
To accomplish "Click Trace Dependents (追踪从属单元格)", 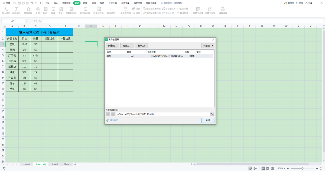I will tap(152, 13).
